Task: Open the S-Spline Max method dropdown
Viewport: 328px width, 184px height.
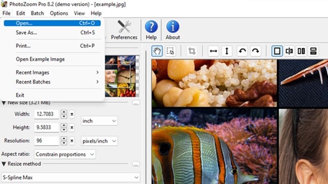Action: coord(71,177)
